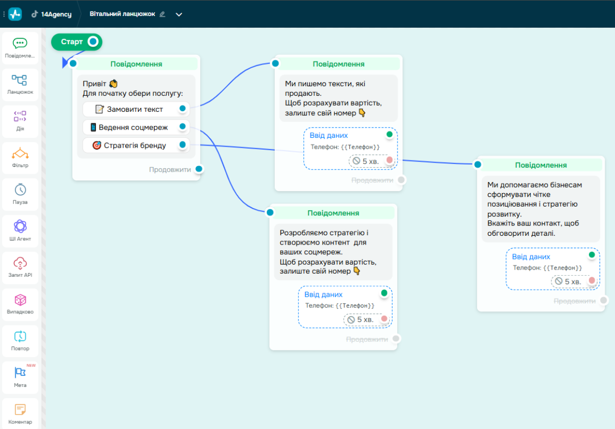Select the Запит API cloud icon
Viewport: 615px width, 429px height.
pyautogui.click(x=20, y=263)
